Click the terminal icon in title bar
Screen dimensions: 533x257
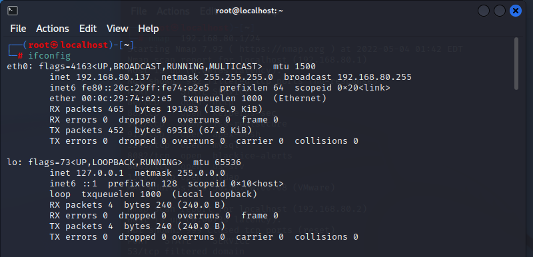[13, 11]
